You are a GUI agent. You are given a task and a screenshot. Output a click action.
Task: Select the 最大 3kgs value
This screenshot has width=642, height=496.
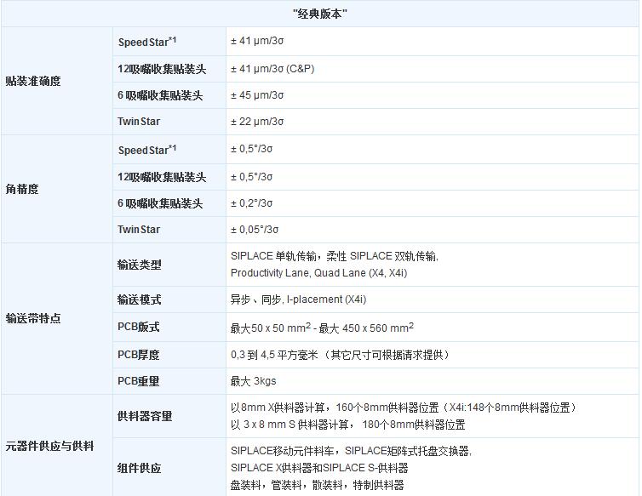253,381
